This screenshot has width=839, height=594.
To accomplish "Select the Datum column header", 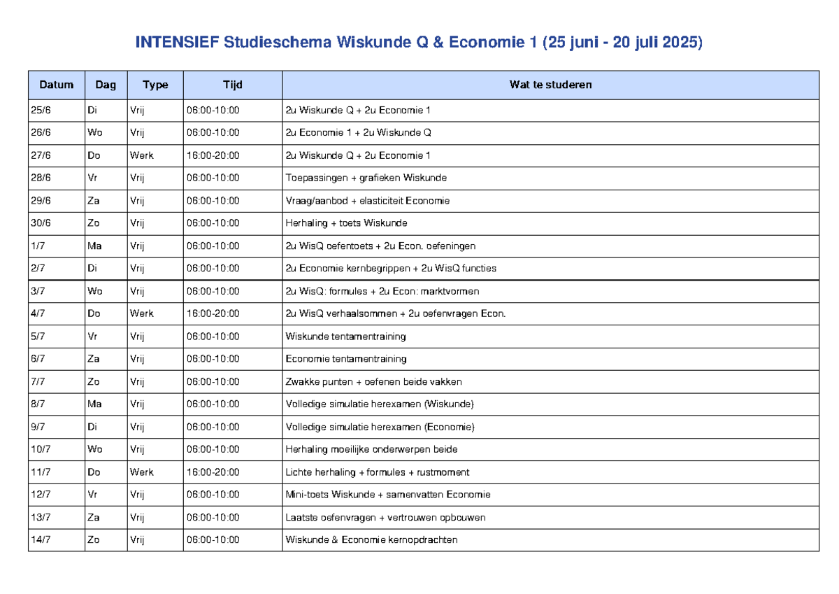I will click(x=57, y=85).
